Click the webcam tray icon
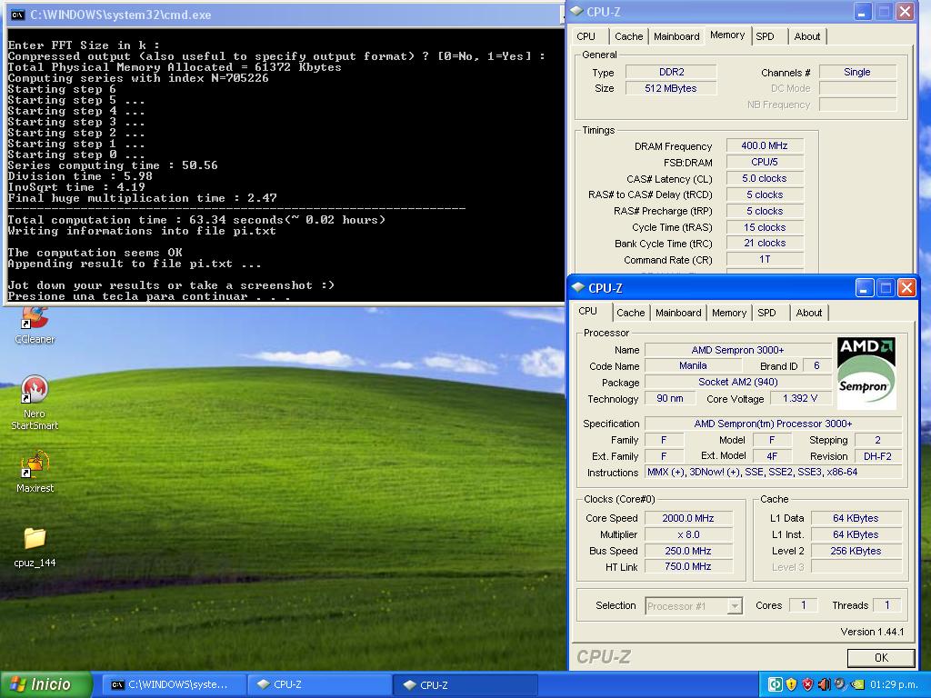The width and height of the screenshot is (931, 698). pos(840,684)
